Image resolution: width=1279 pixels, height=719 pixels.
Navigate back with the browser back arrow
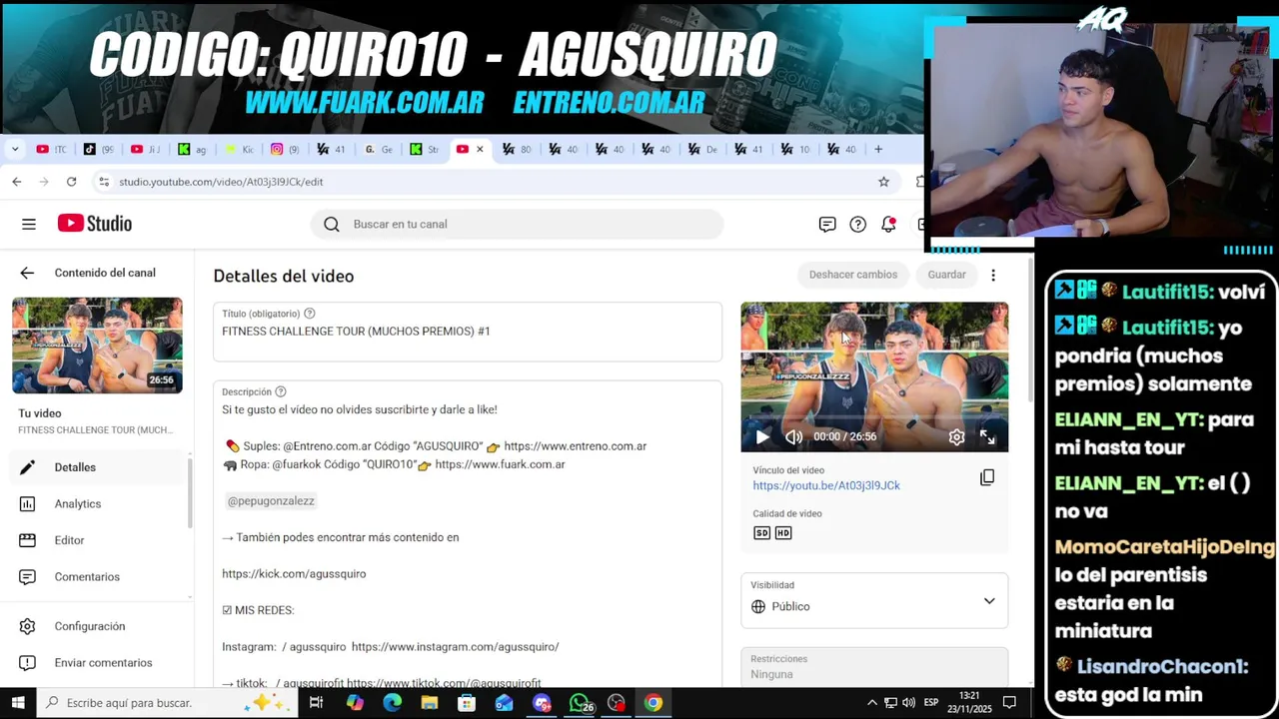17,182
